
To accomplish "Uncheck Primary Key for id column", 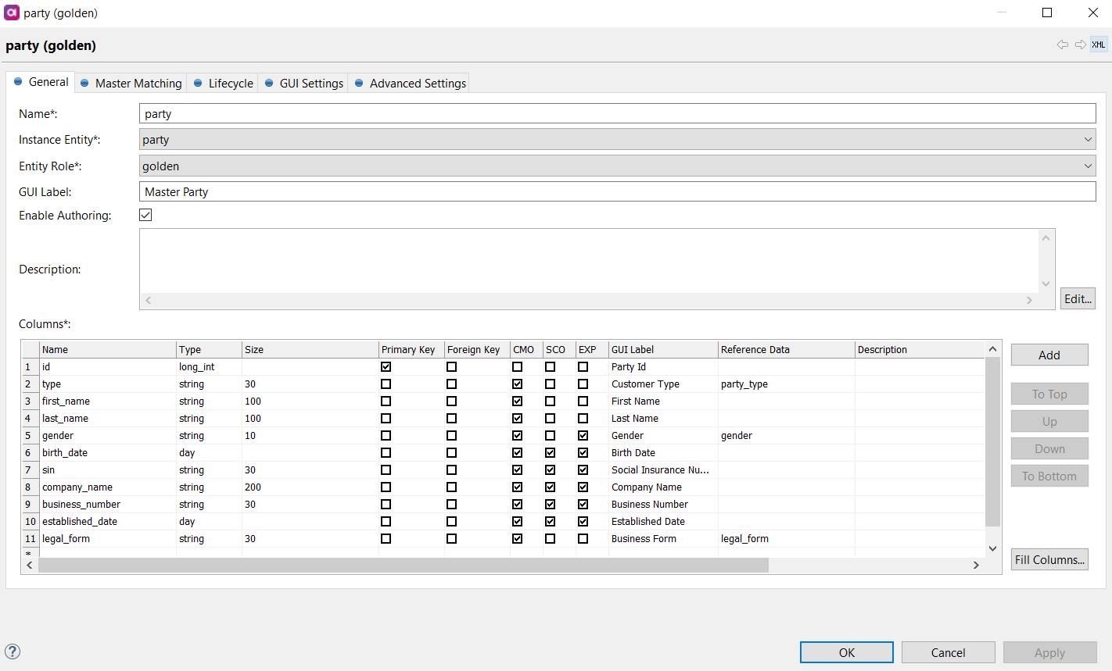I will click(x=386, y=366).
